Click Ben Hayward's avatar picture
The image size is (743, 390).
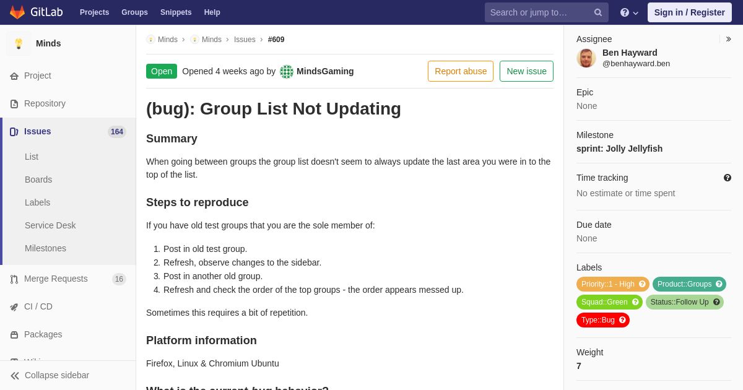click(586, 58)
